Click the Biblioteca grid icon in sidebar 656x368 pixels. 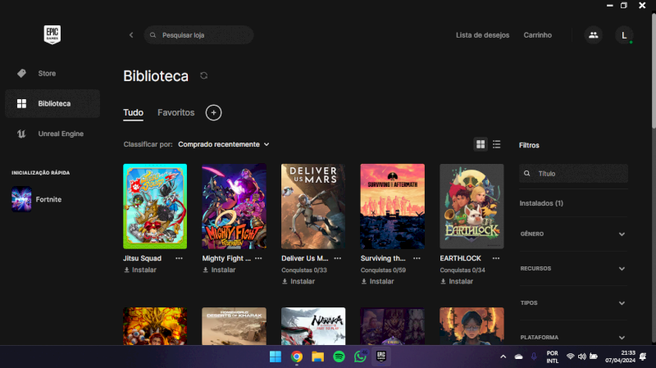pos(22,103)
